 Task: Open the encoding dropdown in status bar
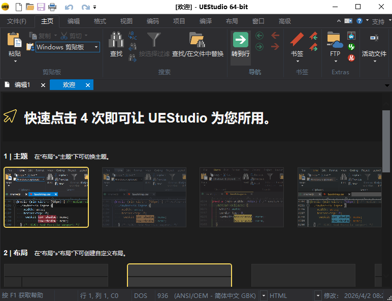[264, 296]
